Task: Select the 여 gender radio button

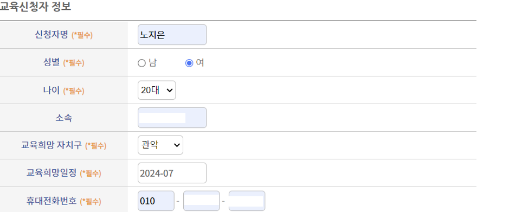Action: (x=189, y=63)
